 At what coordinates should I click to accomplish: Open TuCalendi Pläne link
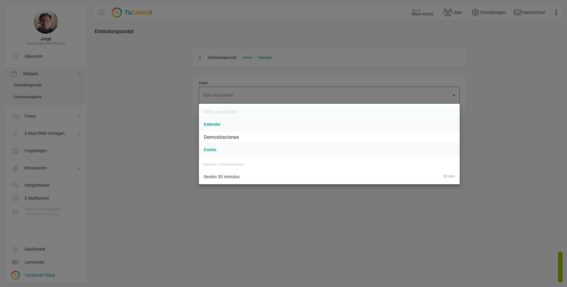(x=40, y=275)
